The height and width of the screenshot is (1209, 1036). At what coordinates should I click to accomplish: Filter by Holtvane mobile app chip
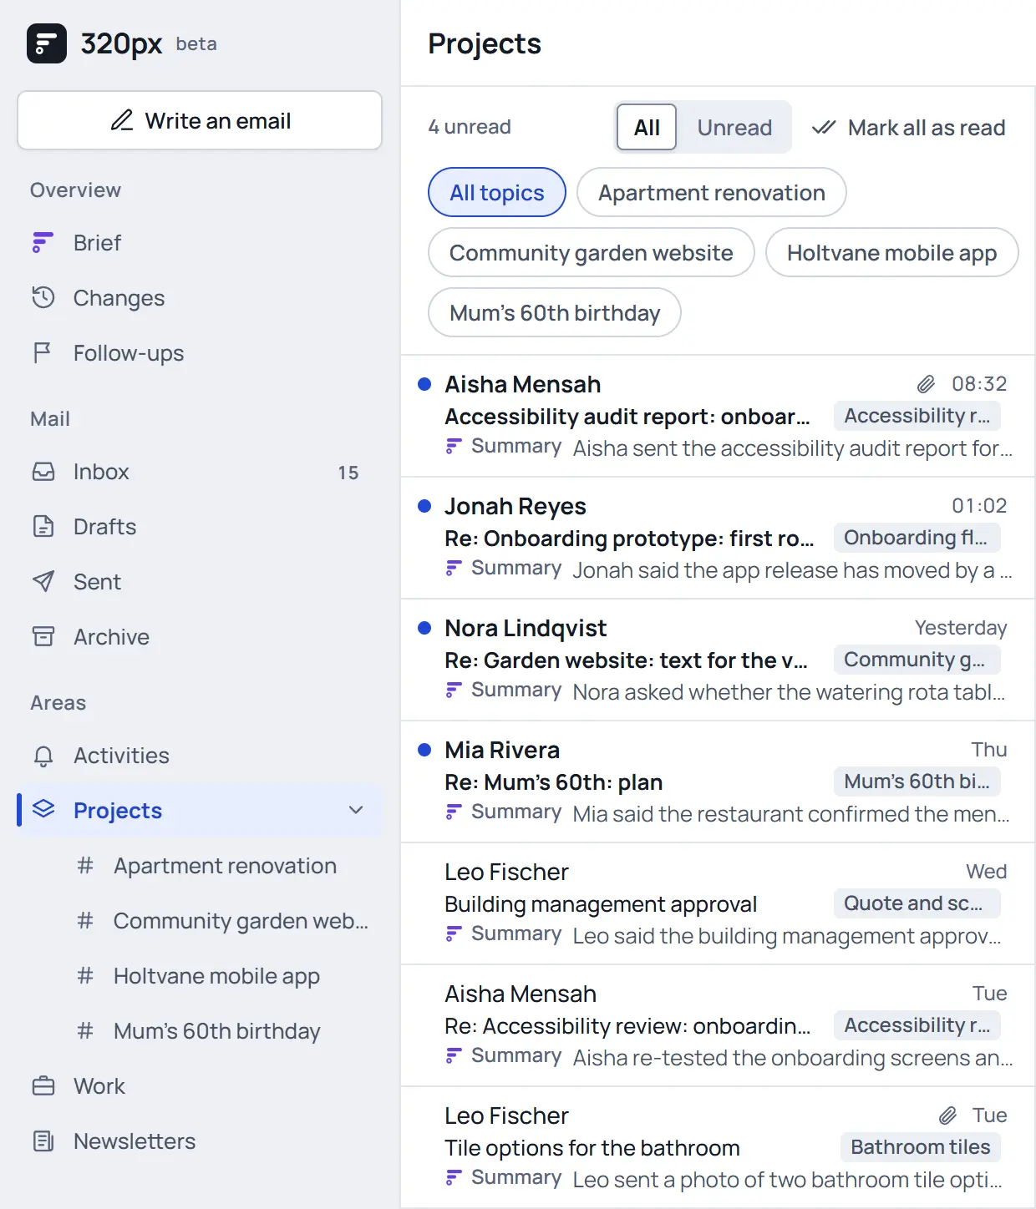pyautogui.click(x=892, y=252)
